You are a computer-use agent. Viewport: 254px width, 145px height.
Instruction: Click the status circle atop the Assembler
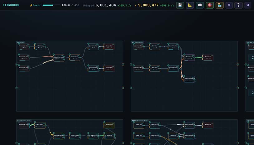pos(184,55)
